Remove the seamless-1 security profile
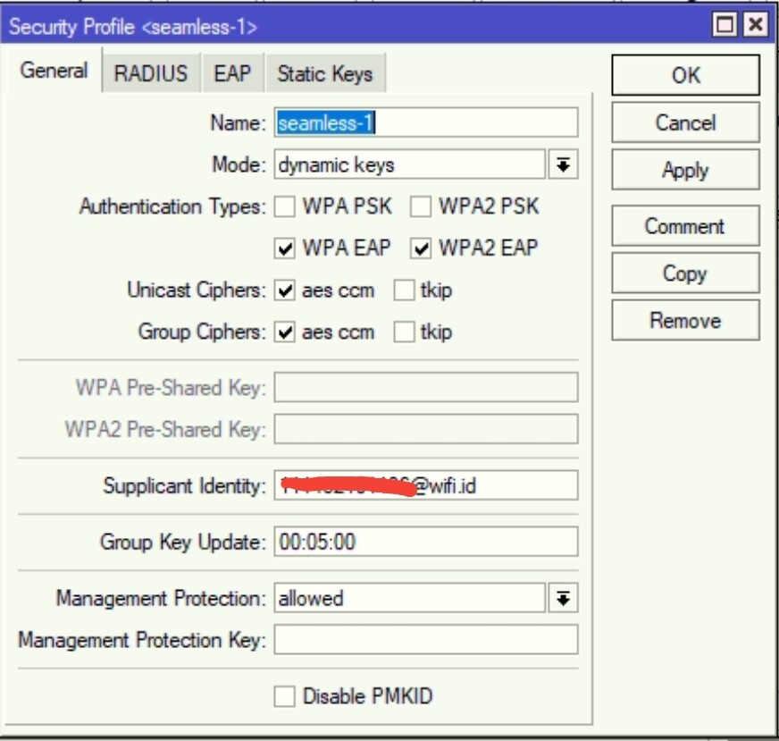779x741 pixels. coord(685,320)
